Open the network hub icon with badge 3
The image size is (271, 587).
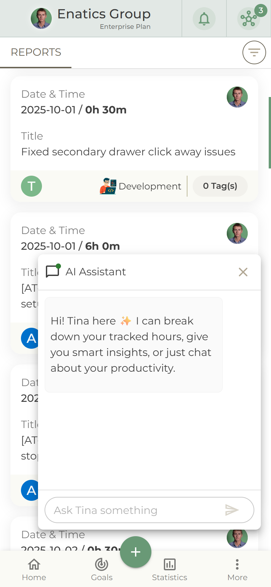[249, 19]
